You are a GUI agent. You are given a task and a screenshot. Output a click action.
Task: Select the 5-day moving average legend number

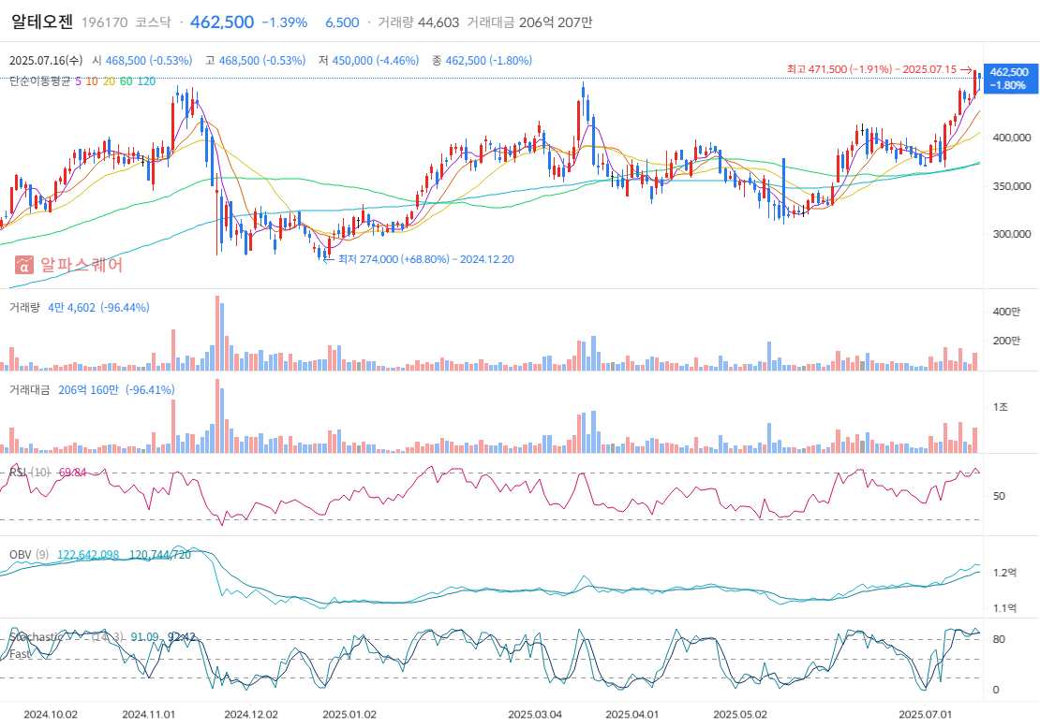tap(79, 81)
